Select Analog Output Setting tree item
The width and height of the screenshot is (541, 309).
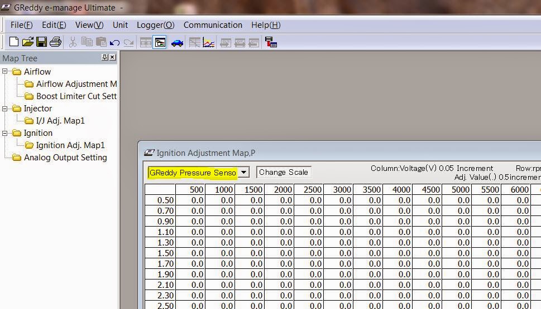[65, 158]
